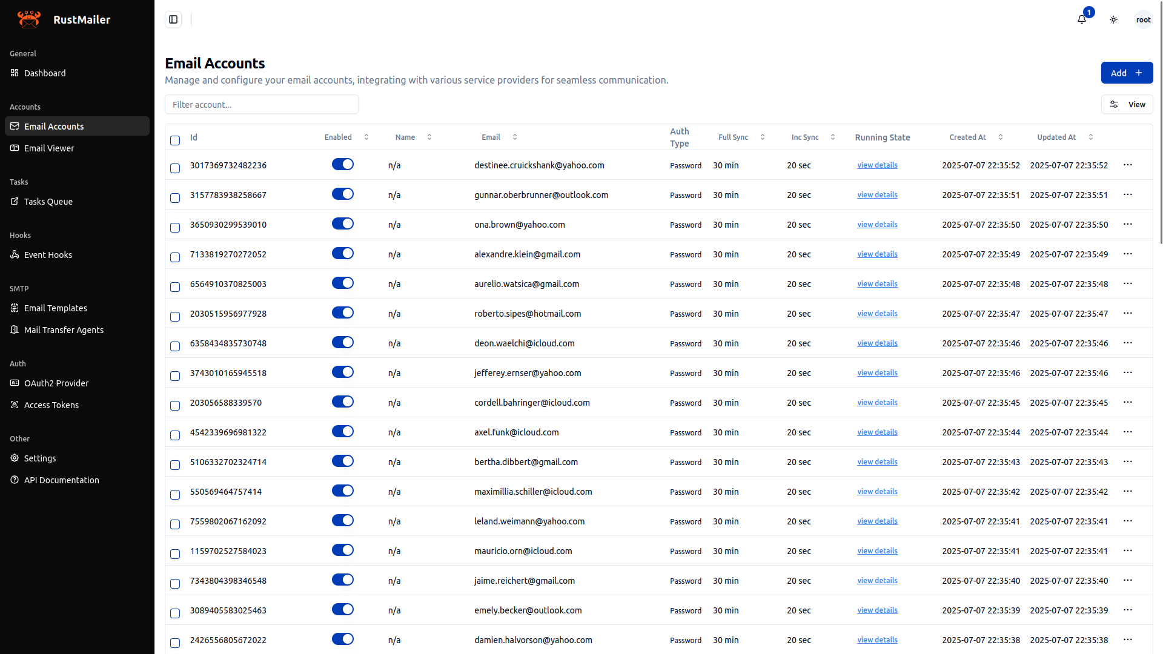Disable account gunnar.oberbrunner@outlook.com toggle

coord(342,194)
